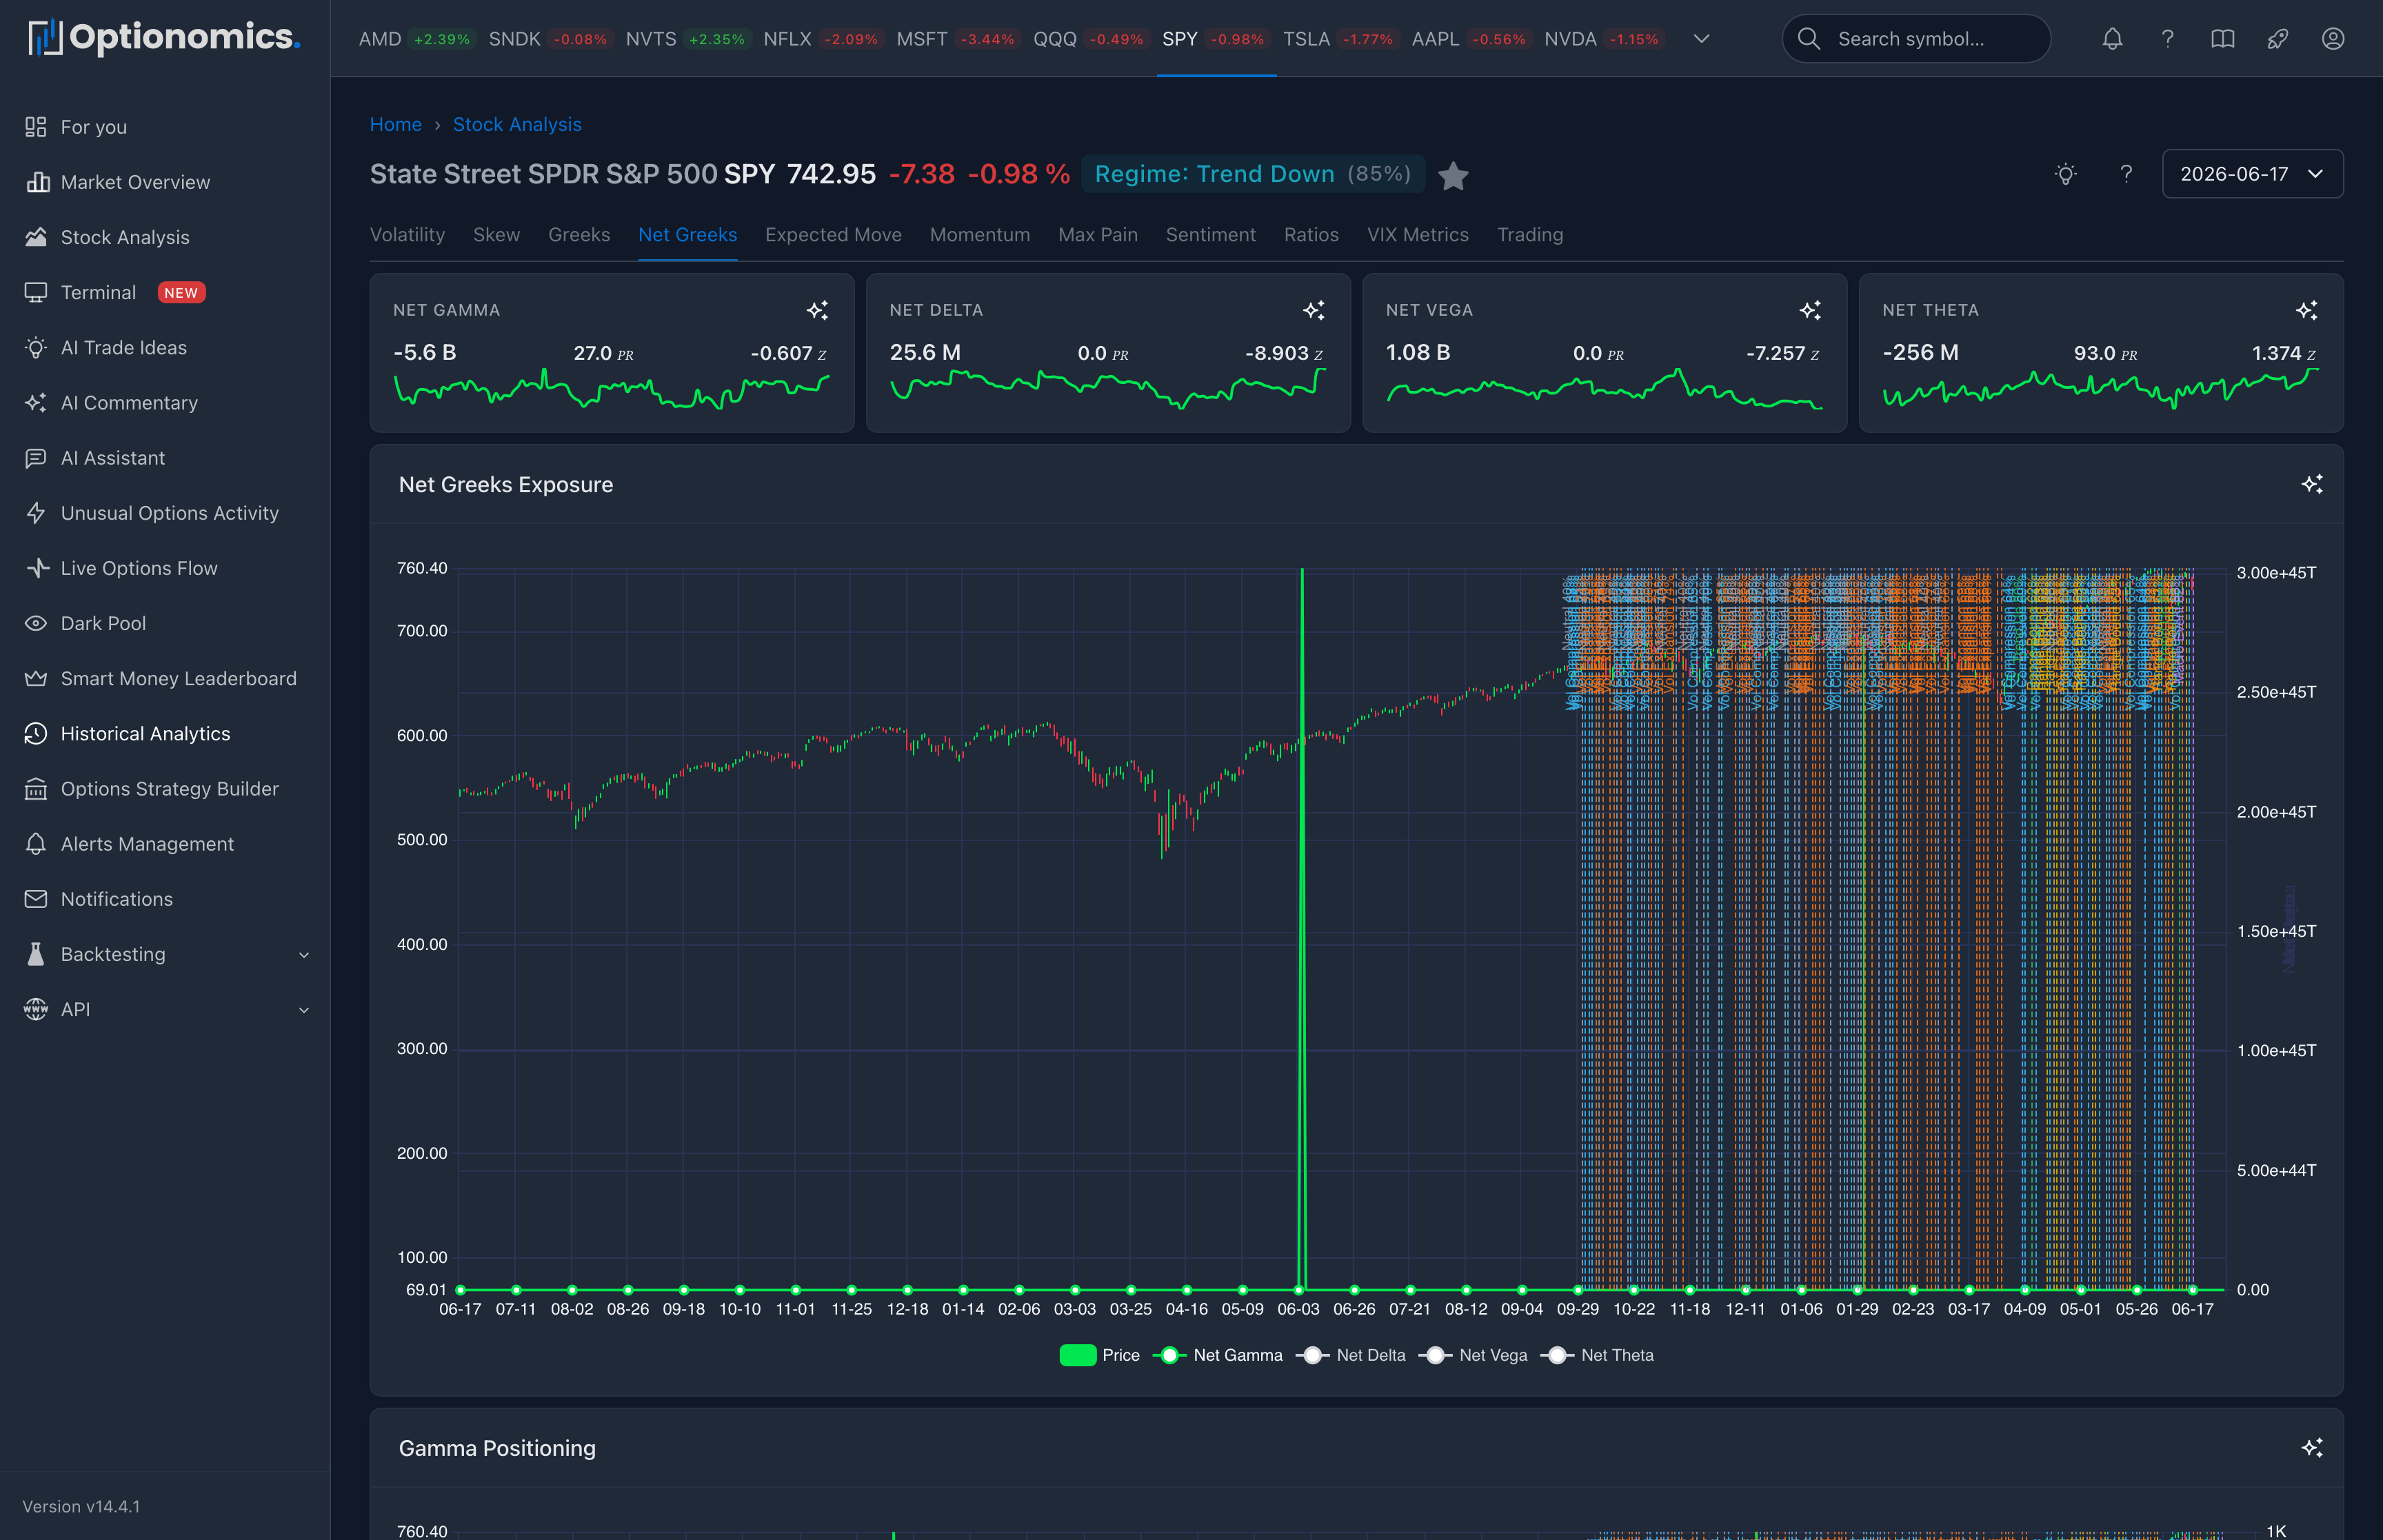The height and width of the screenshot is (1540, 2383).
Task: Open Options Strategy Builder in sidebar
Action: pyautogui.click(x=165, y=788)
